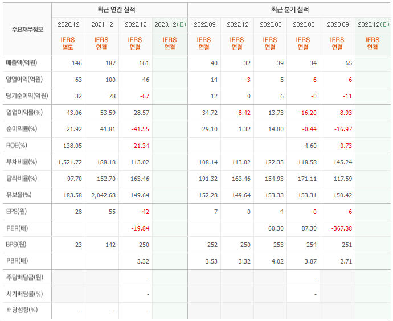
Task: Click the 매출액(억원) row label
Action: (22, 63)
